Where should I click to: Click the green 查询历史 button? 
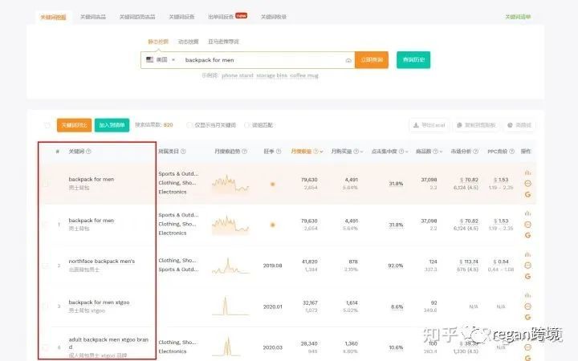point(413,59)
